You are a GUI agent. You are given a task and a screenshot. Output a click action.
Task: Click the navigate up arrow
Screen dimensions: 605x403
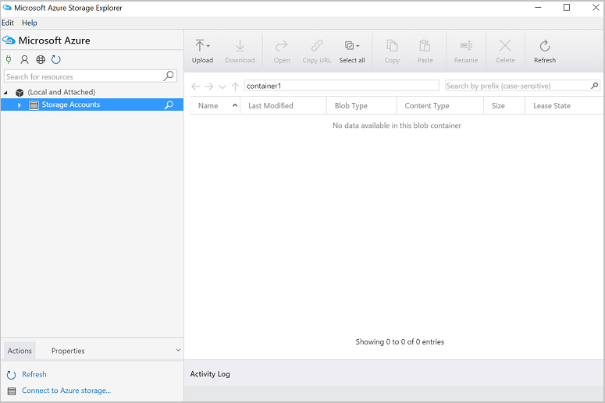tap(235, 86)
